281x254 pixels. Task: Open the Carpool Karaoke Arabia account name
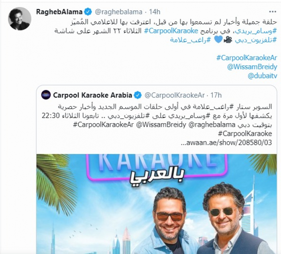[x=92, y=95]
